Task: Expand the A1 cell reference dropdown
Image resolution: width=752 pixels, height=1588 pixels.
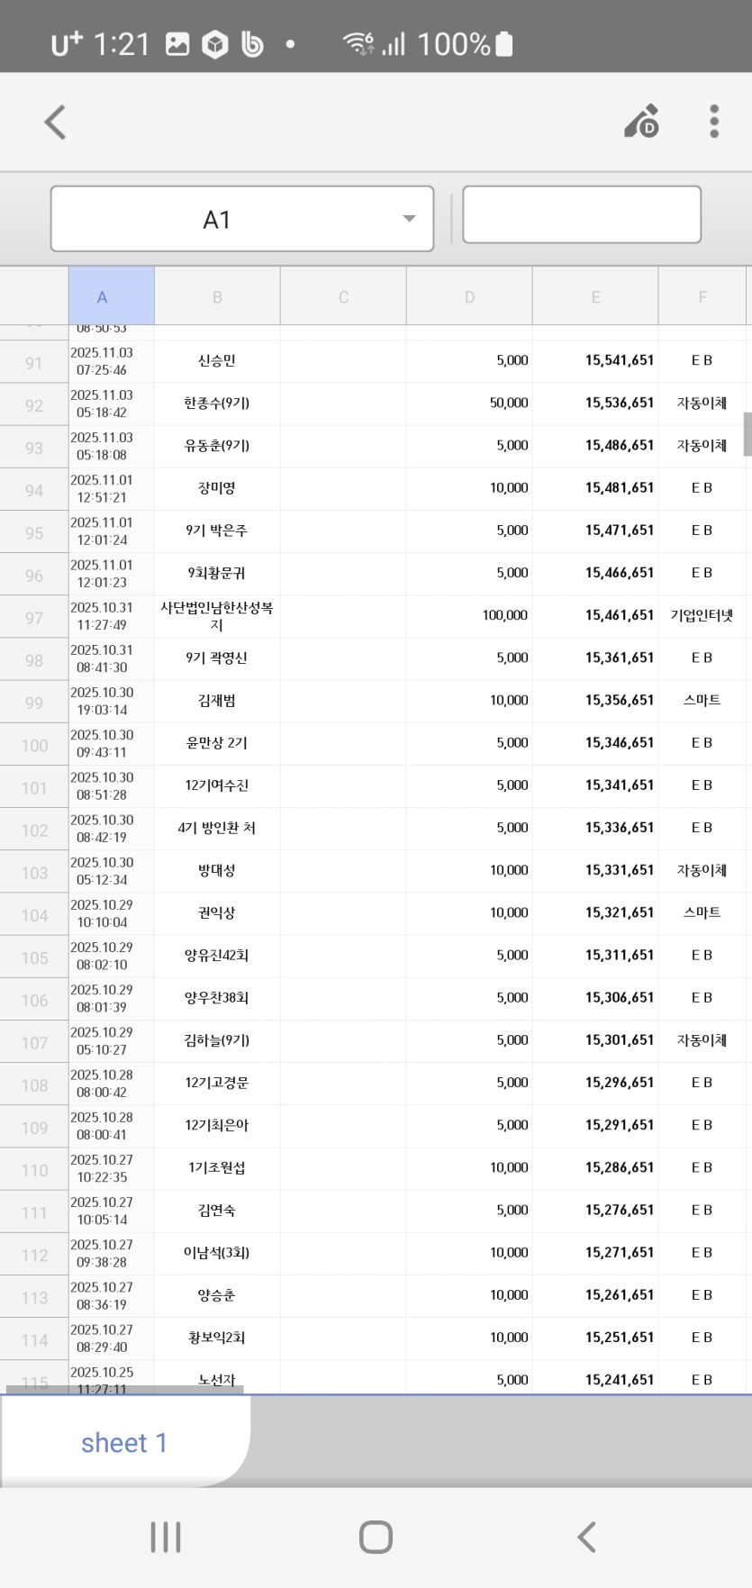Action: click(x=409, y=219)
